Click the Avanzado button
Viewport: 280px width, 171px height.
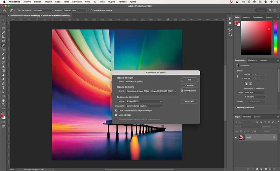[x=189, y=101]
